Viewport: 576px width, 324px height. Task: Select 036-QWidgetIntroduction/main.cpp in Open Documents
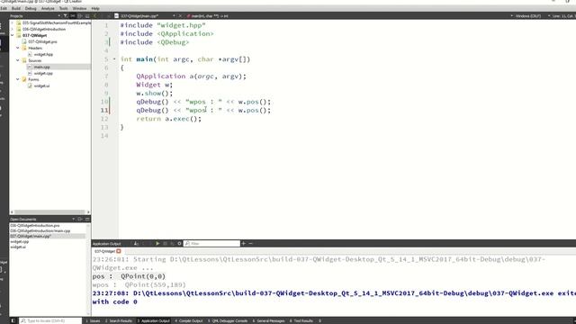coord(40,230)
